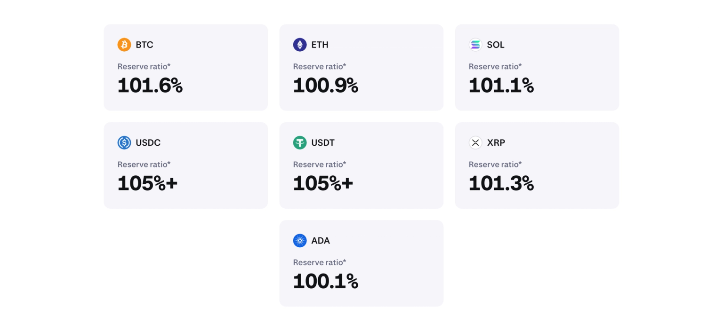Image resolution: width=723 pixels, height=330 pixels.
Task: Select the USDT ticker label
Action: tap(323, 142)
